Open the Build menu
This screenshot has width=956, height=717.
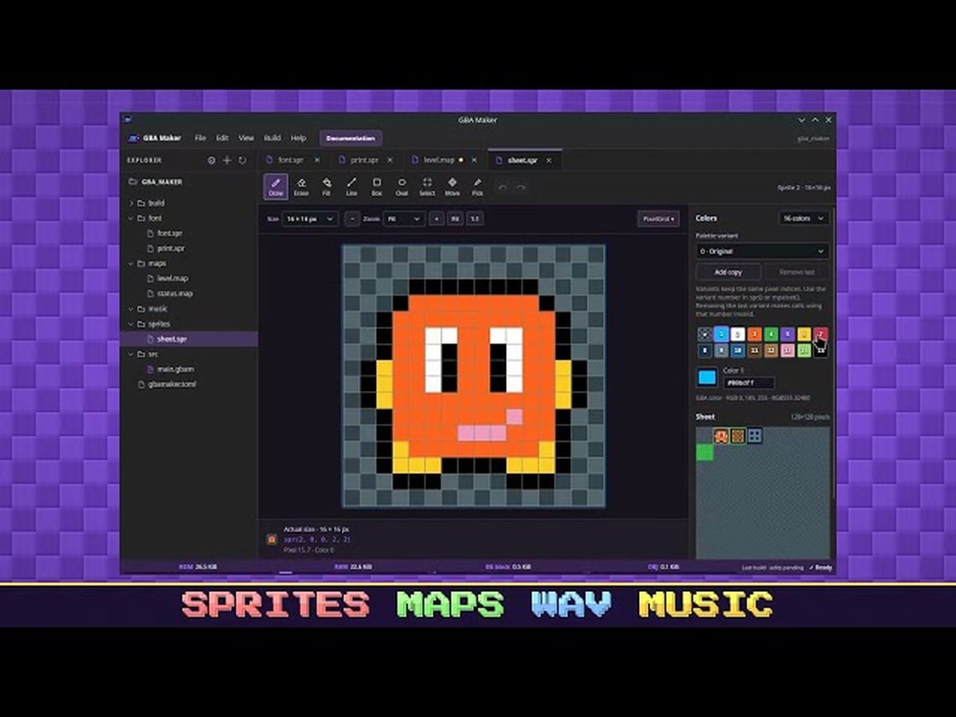pyautogui.click(x=272, y=138)
